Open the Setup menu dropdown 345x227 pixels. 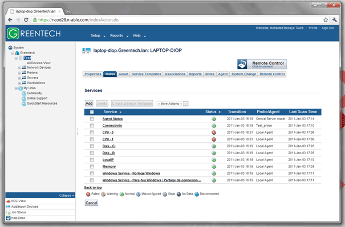(x=98, y=36)
